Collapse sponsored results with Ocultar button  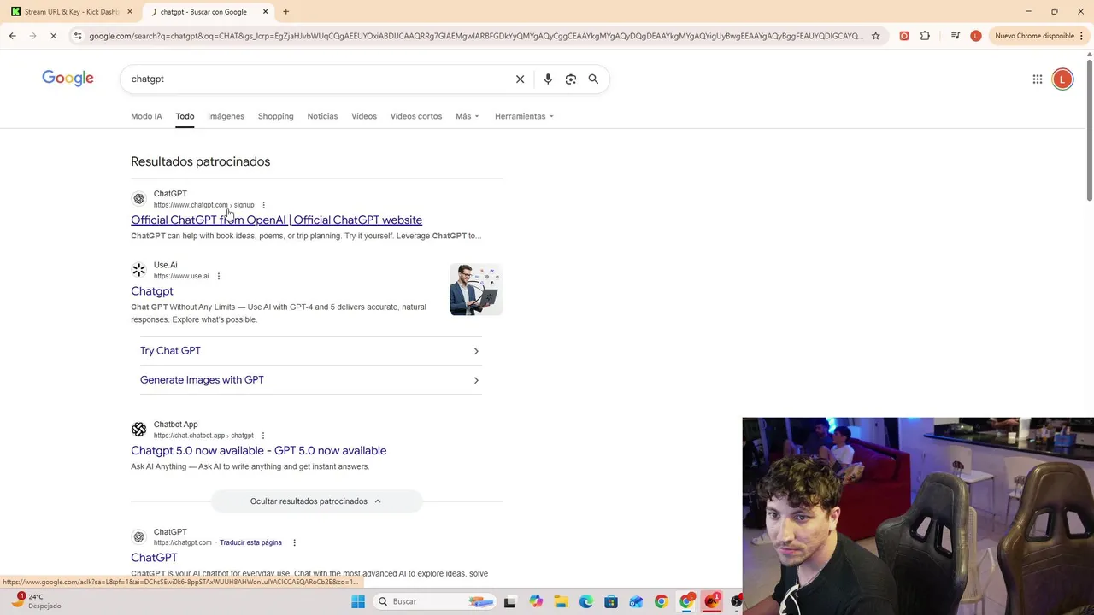coord(316,501)
